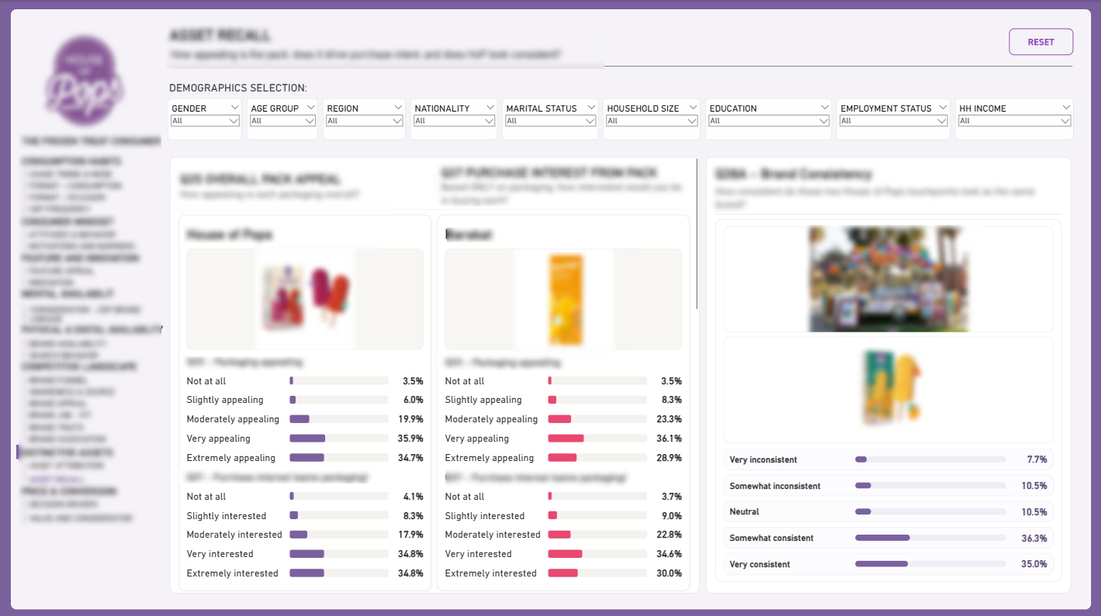The width and height of the screenshot is (1101, 616).
Task: Open the NATIONALITY 'All' dropdown
Action: (453, 121)
